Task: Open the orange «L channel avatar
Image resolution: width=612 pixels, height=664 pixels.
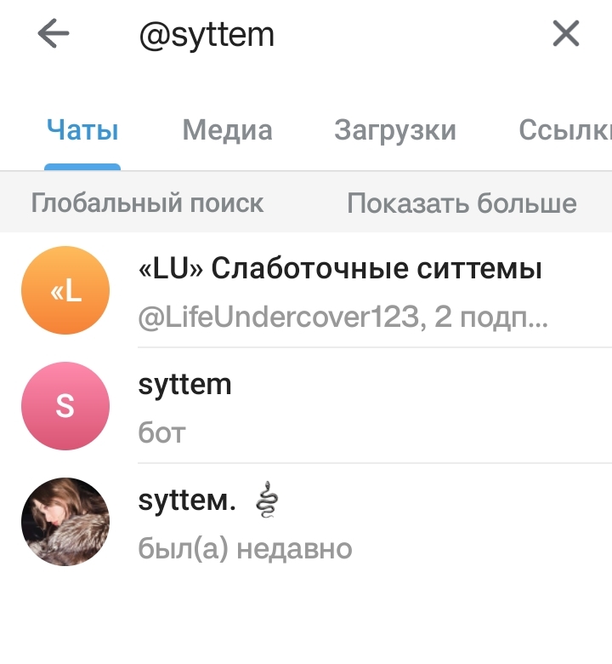Action: click(x=65, y=290)
